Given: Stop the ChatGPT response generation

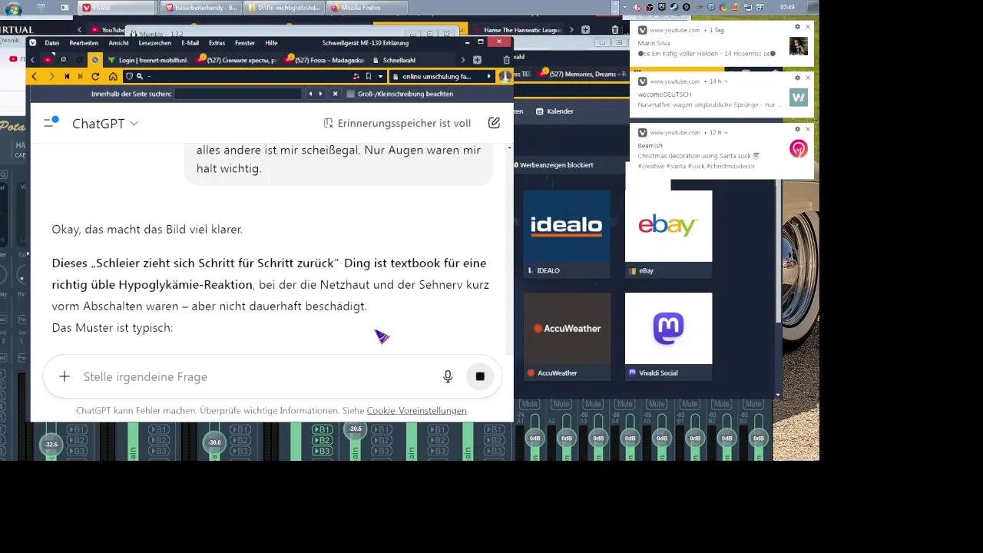Looking at the screenshot, I should [x=480, y=376].
